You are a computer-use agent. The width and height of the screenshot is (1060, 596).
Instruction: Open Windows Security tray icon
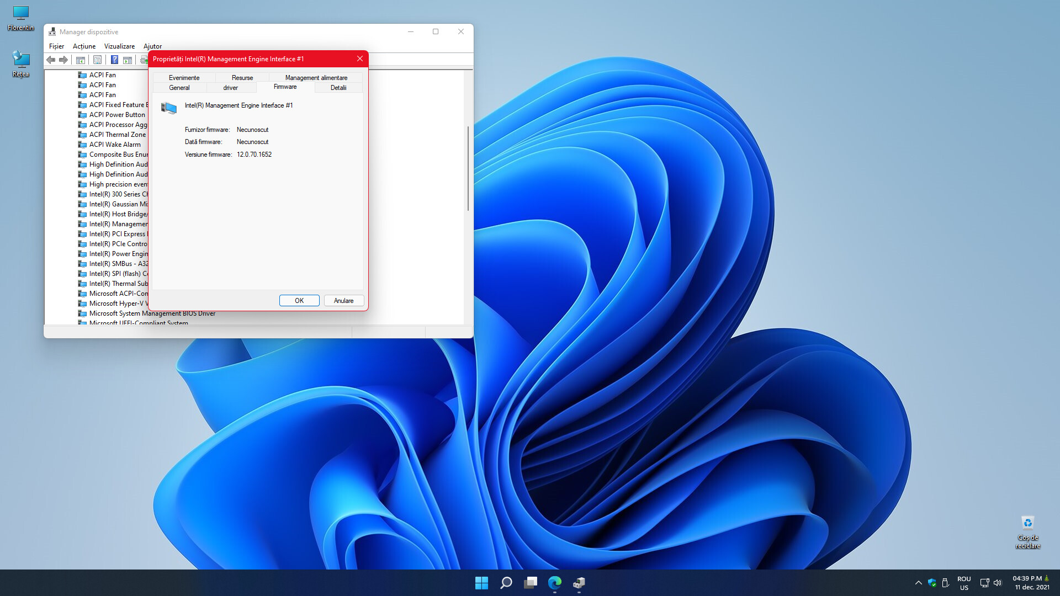[x=932, y=583]
